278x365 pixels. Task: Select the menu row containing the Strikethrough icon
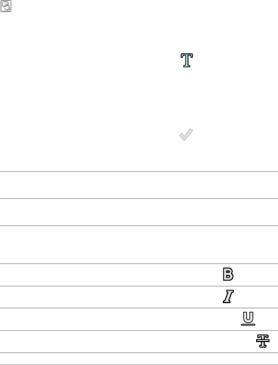point(139,342)
